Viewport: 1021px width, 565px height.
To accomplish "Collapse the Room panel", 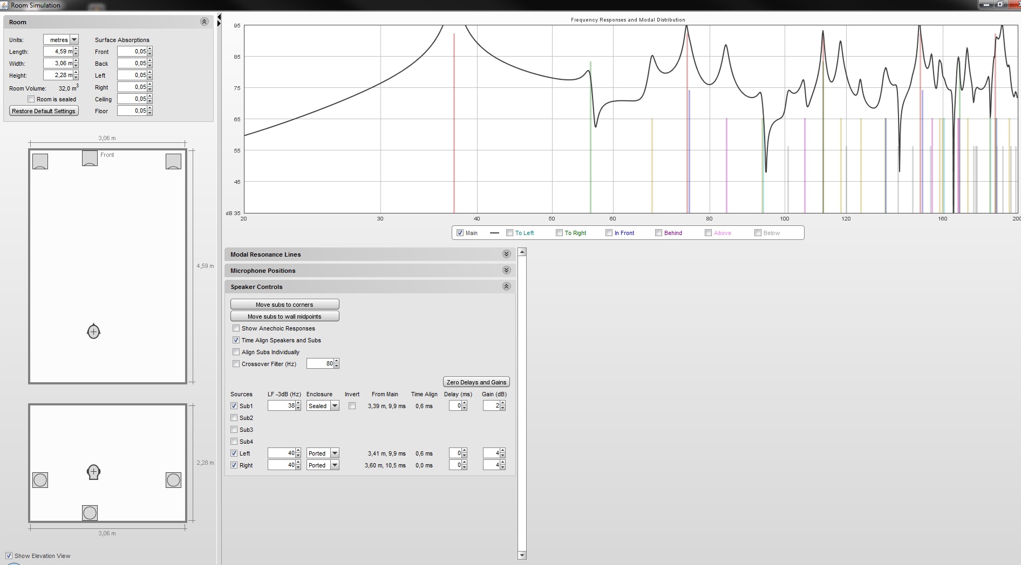I will (x=204, y=22).
